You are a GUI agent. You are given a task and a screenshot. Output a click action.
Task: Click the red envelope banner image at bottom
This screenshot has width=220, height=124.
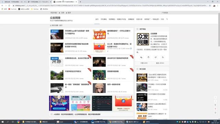[x=123, y=103]
